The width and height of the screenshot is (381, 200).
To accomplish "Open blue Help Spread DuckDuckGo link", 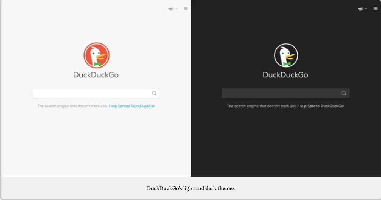I will point(132,106).
